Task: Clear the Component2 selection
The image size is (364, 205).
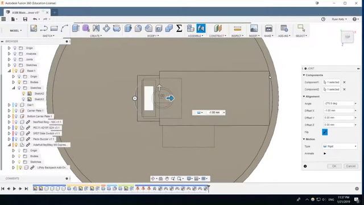Action: [345, 89]
